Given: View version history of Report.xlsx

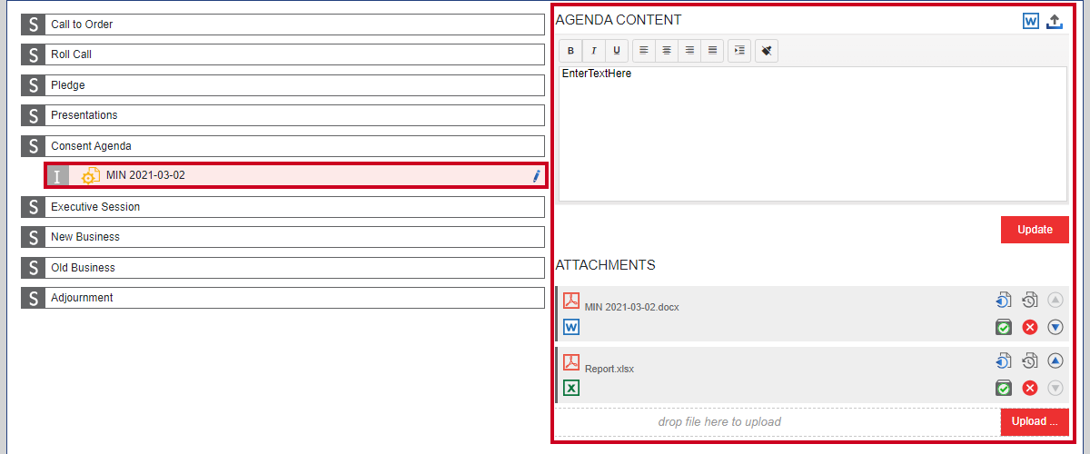Looking at the screenshot, I should (1029, 361).
